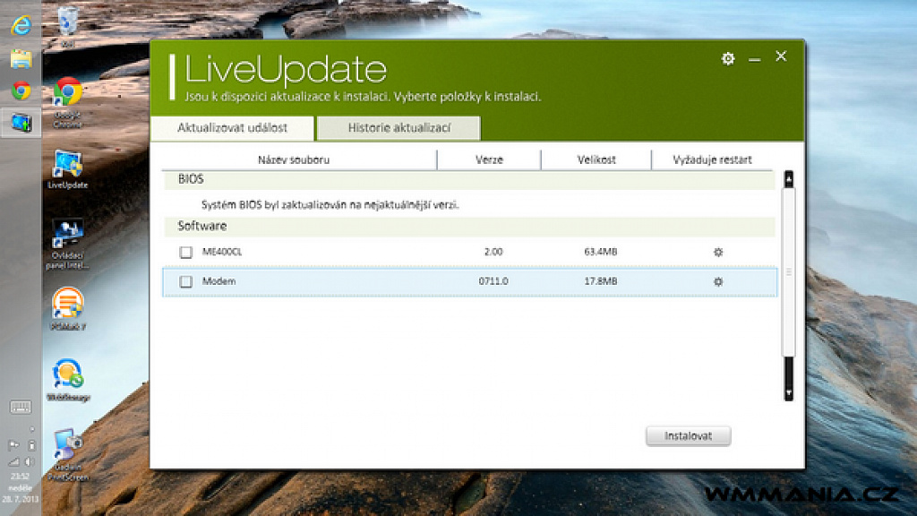The image size is (917, 516).
Task: Select the LiveUpdate desktop shortcut
Action: point(68,169)
